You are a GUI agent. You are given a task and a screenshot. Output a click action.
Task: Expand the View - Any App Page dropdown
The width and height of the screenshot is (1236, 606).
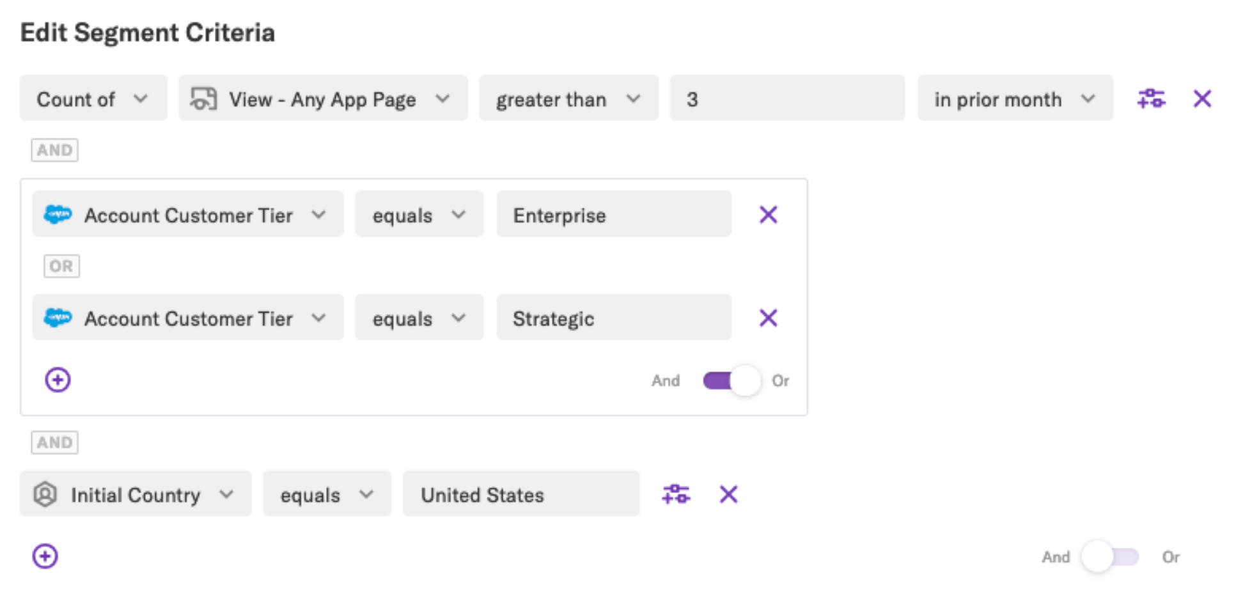(x=323, y=98)
